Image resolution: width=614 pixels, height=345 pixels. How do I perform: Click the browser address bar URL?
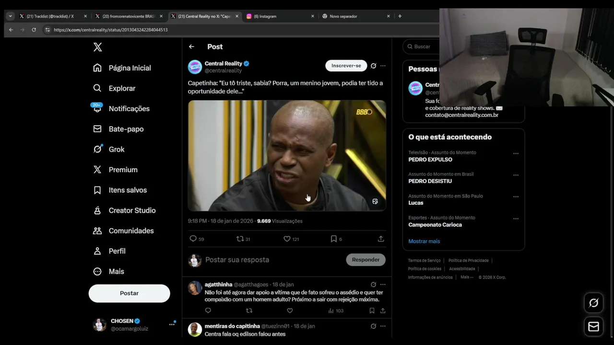tap(110, 30)
